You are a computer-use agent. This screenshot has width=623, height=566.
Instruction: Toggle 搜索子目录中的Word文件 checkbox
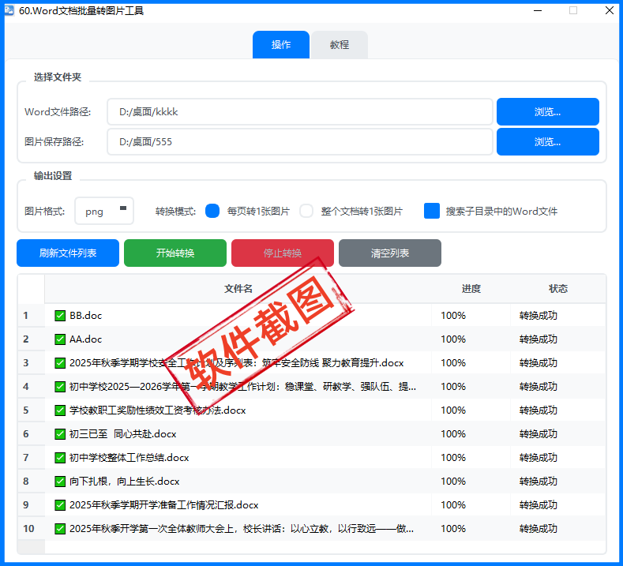[x=432, y=212]
